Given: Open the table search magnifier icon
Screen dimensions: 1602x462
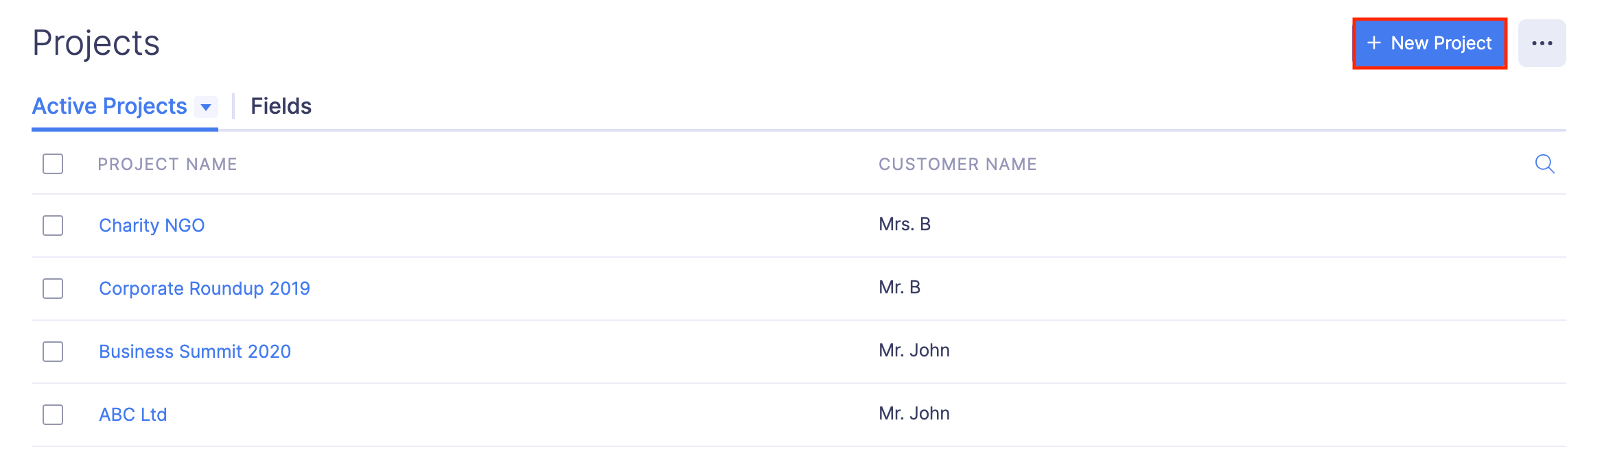Looking at the screenshot, I should (x=1544, y=164).
